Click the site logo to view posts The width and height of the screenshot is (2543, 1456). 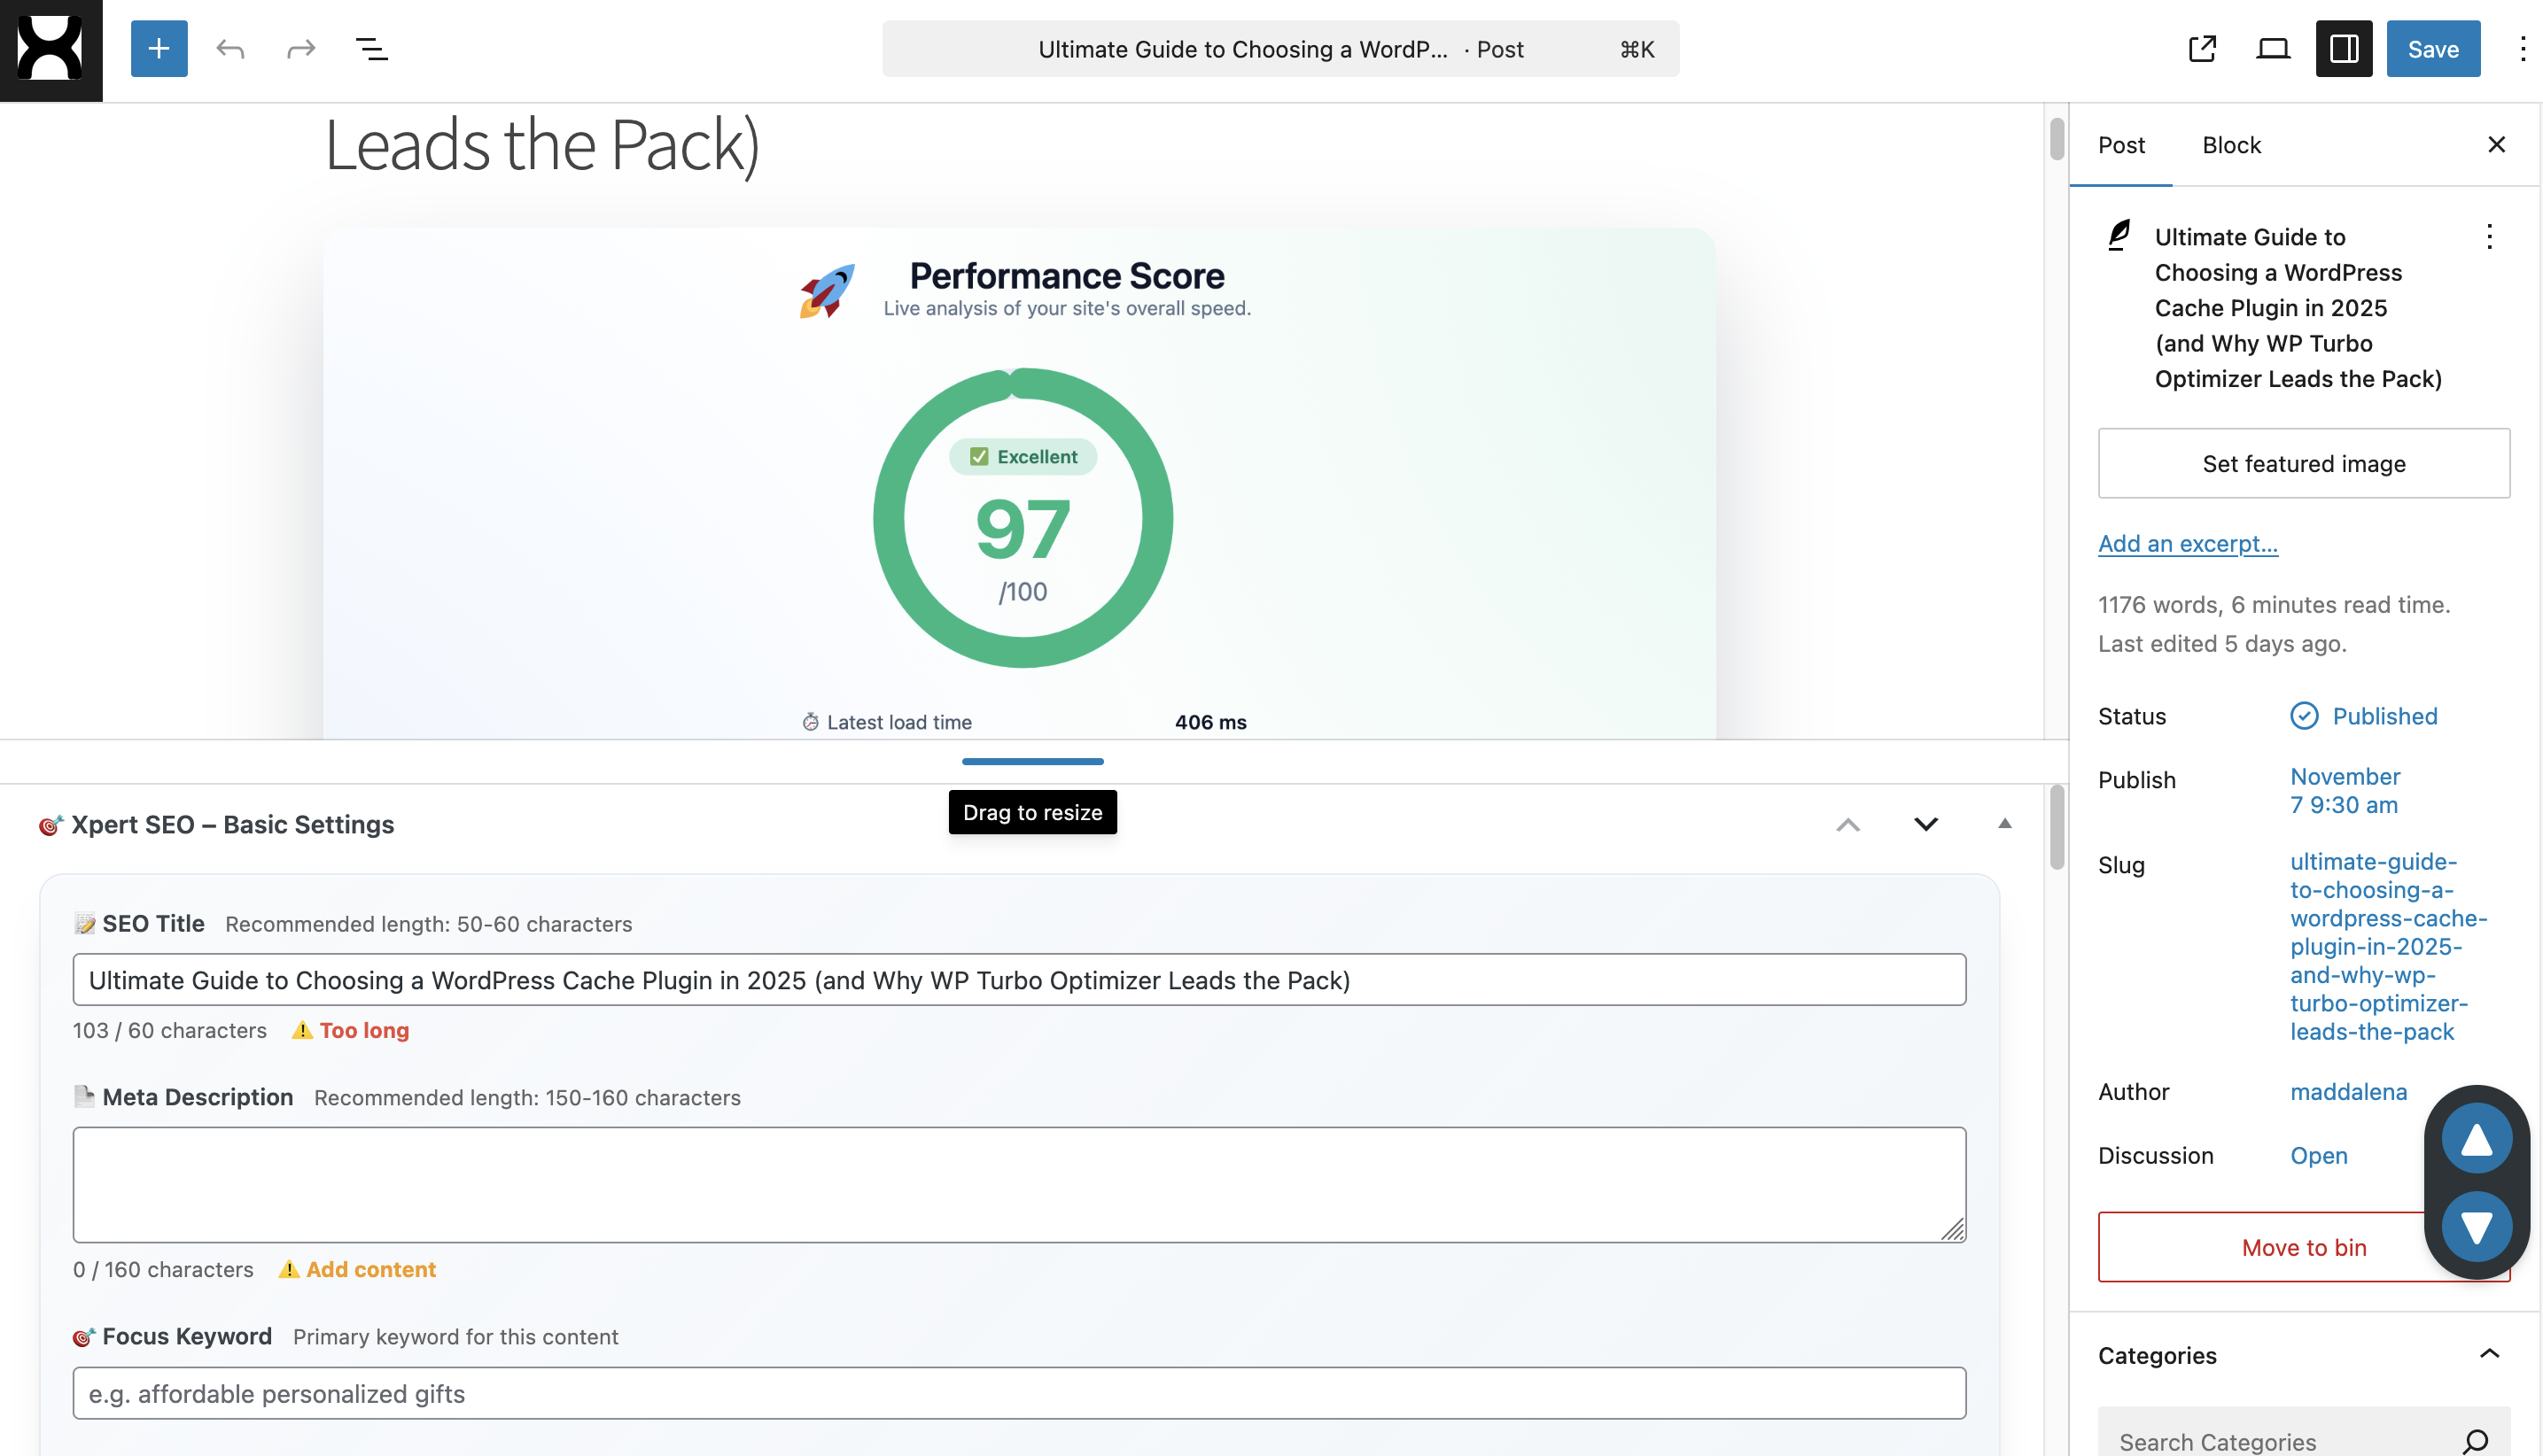51,50
